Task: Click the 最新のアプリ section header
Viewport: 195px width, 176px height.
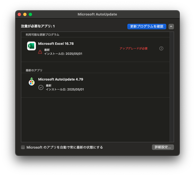Action: (34, 70)
